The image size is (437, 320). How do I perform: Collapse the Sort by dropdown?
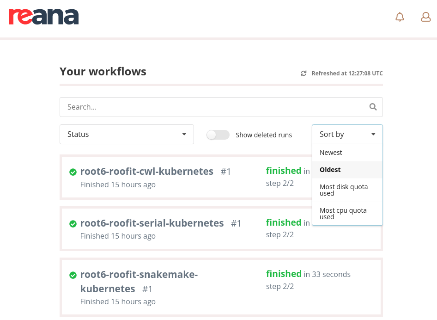pyautogui.click(x=347, y=134)
